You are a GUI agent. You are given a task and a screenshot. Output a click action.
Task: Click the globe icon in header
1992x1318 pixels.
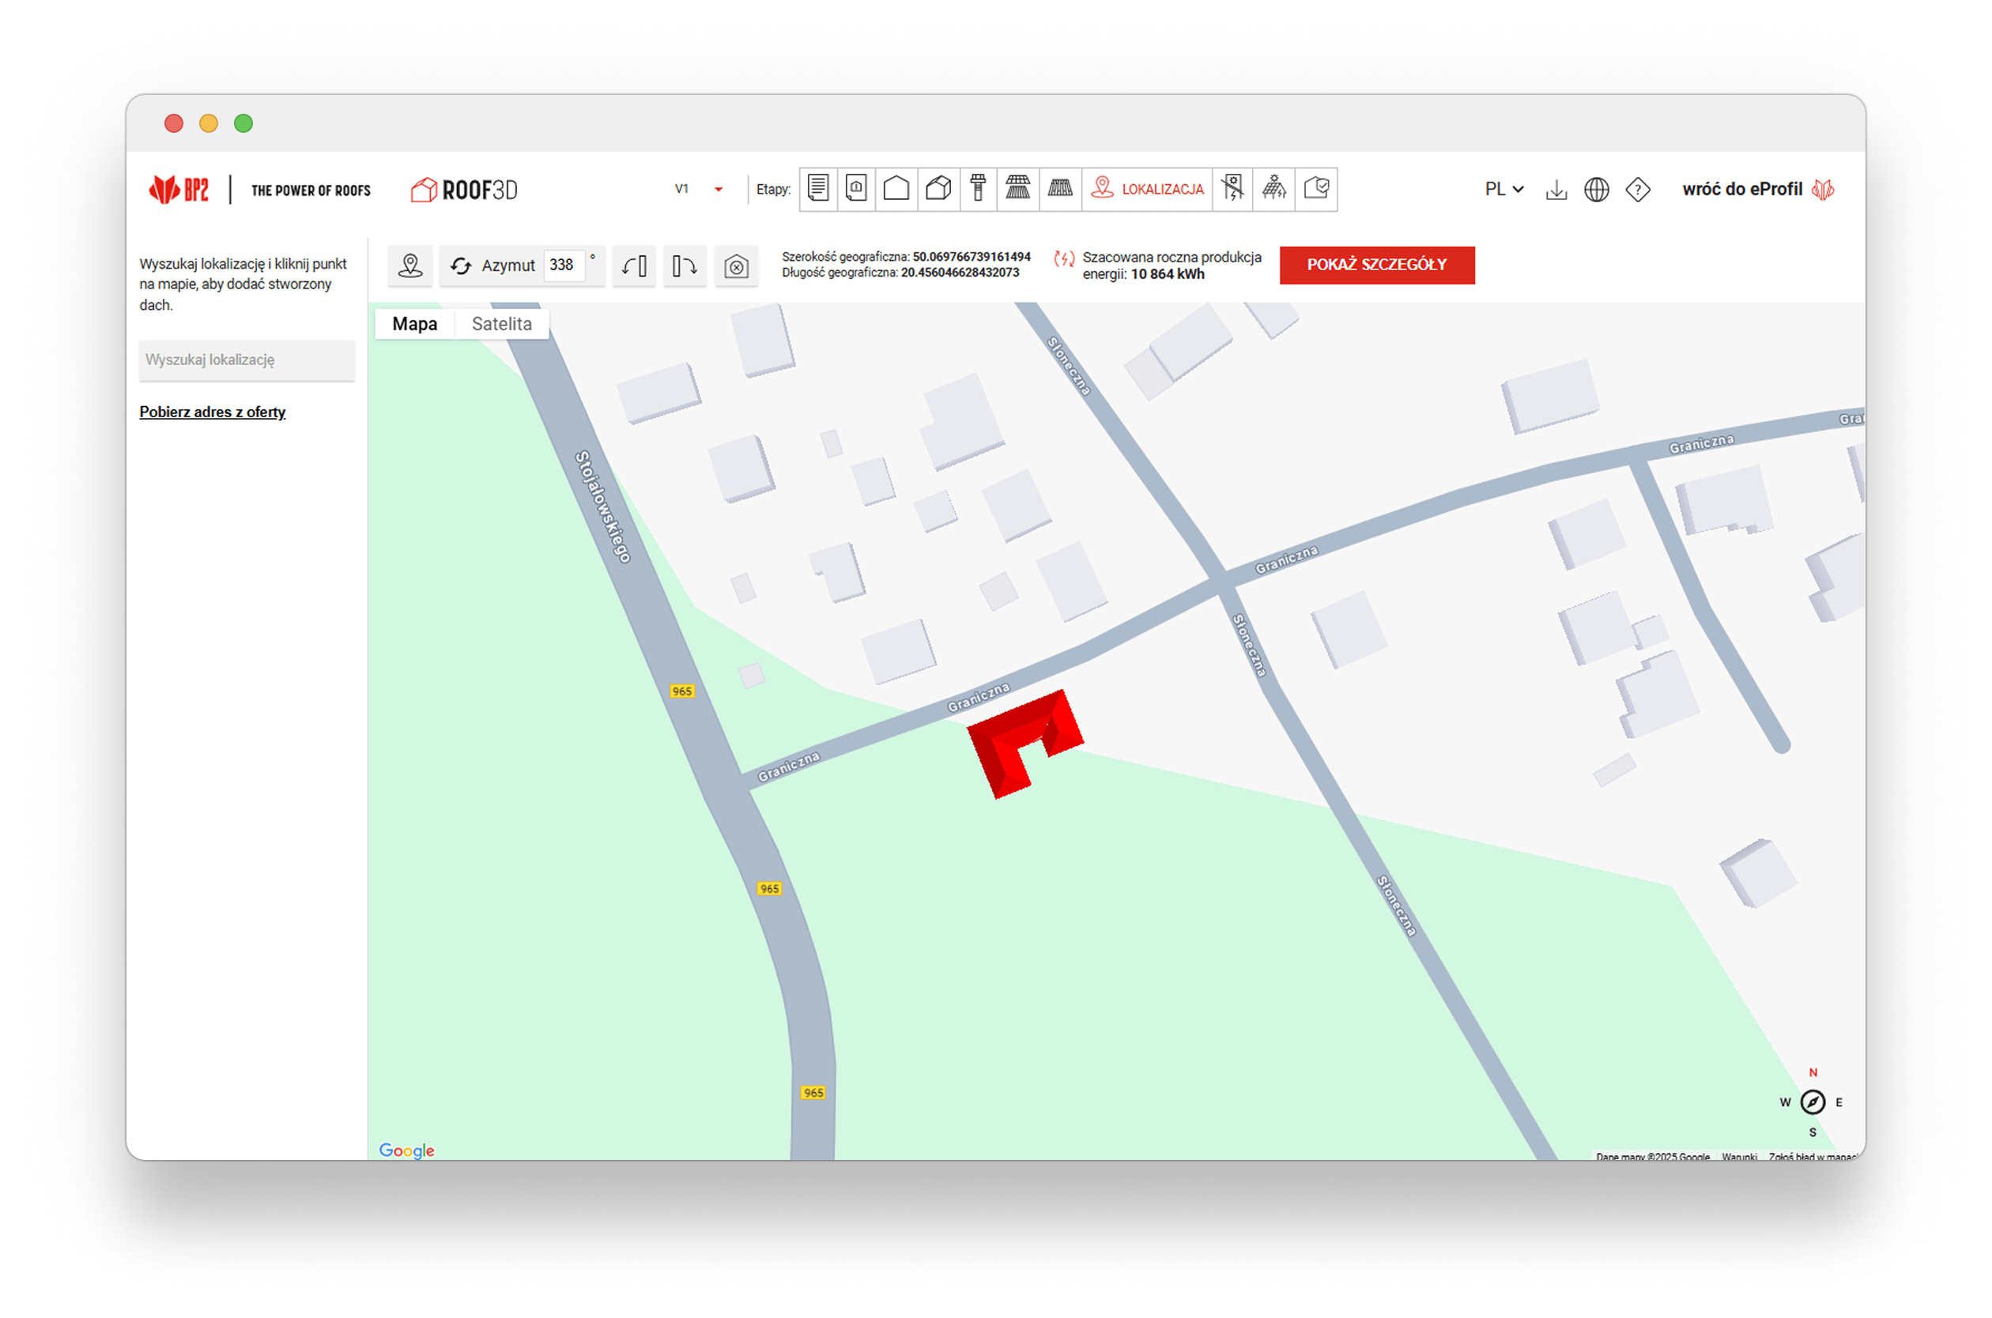point(1596,190)
